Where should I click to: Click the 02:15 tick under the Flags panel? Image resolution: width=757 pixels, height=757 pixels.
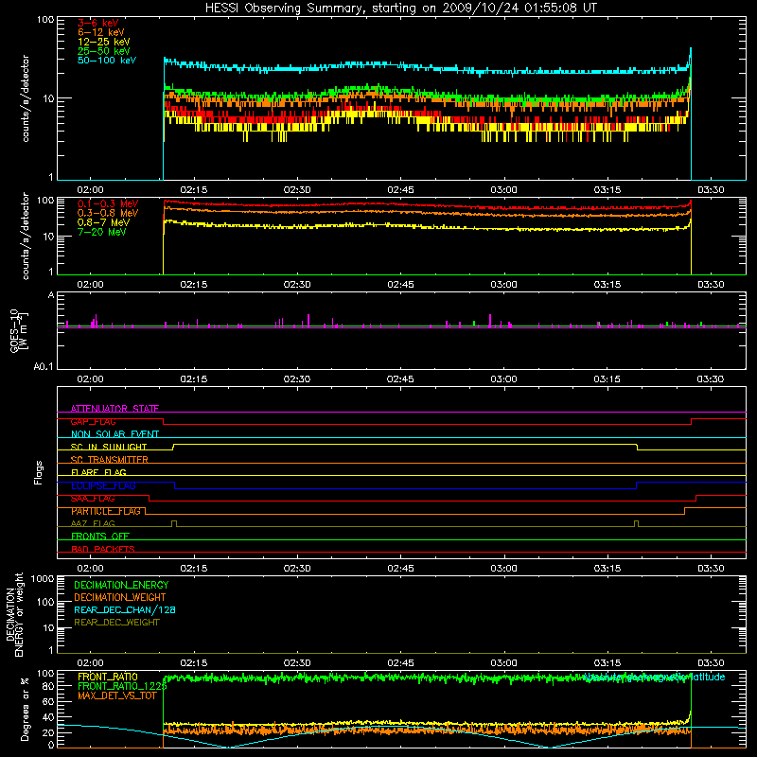(x=194, y=569)
